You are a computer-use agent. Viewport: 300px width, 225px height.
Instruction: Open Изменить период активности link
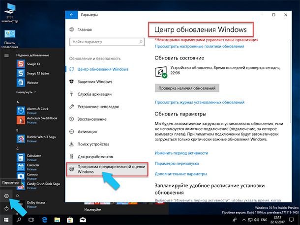click(x=181, y=153)
